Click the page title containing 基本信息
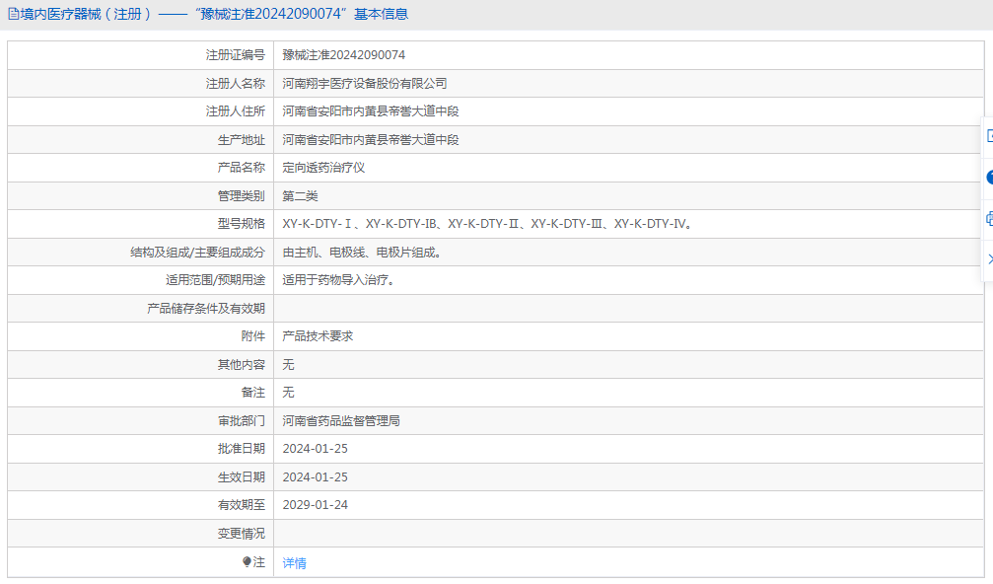This screenshot has width=993, height=584. pyautogui.click(x=214, y=14)
